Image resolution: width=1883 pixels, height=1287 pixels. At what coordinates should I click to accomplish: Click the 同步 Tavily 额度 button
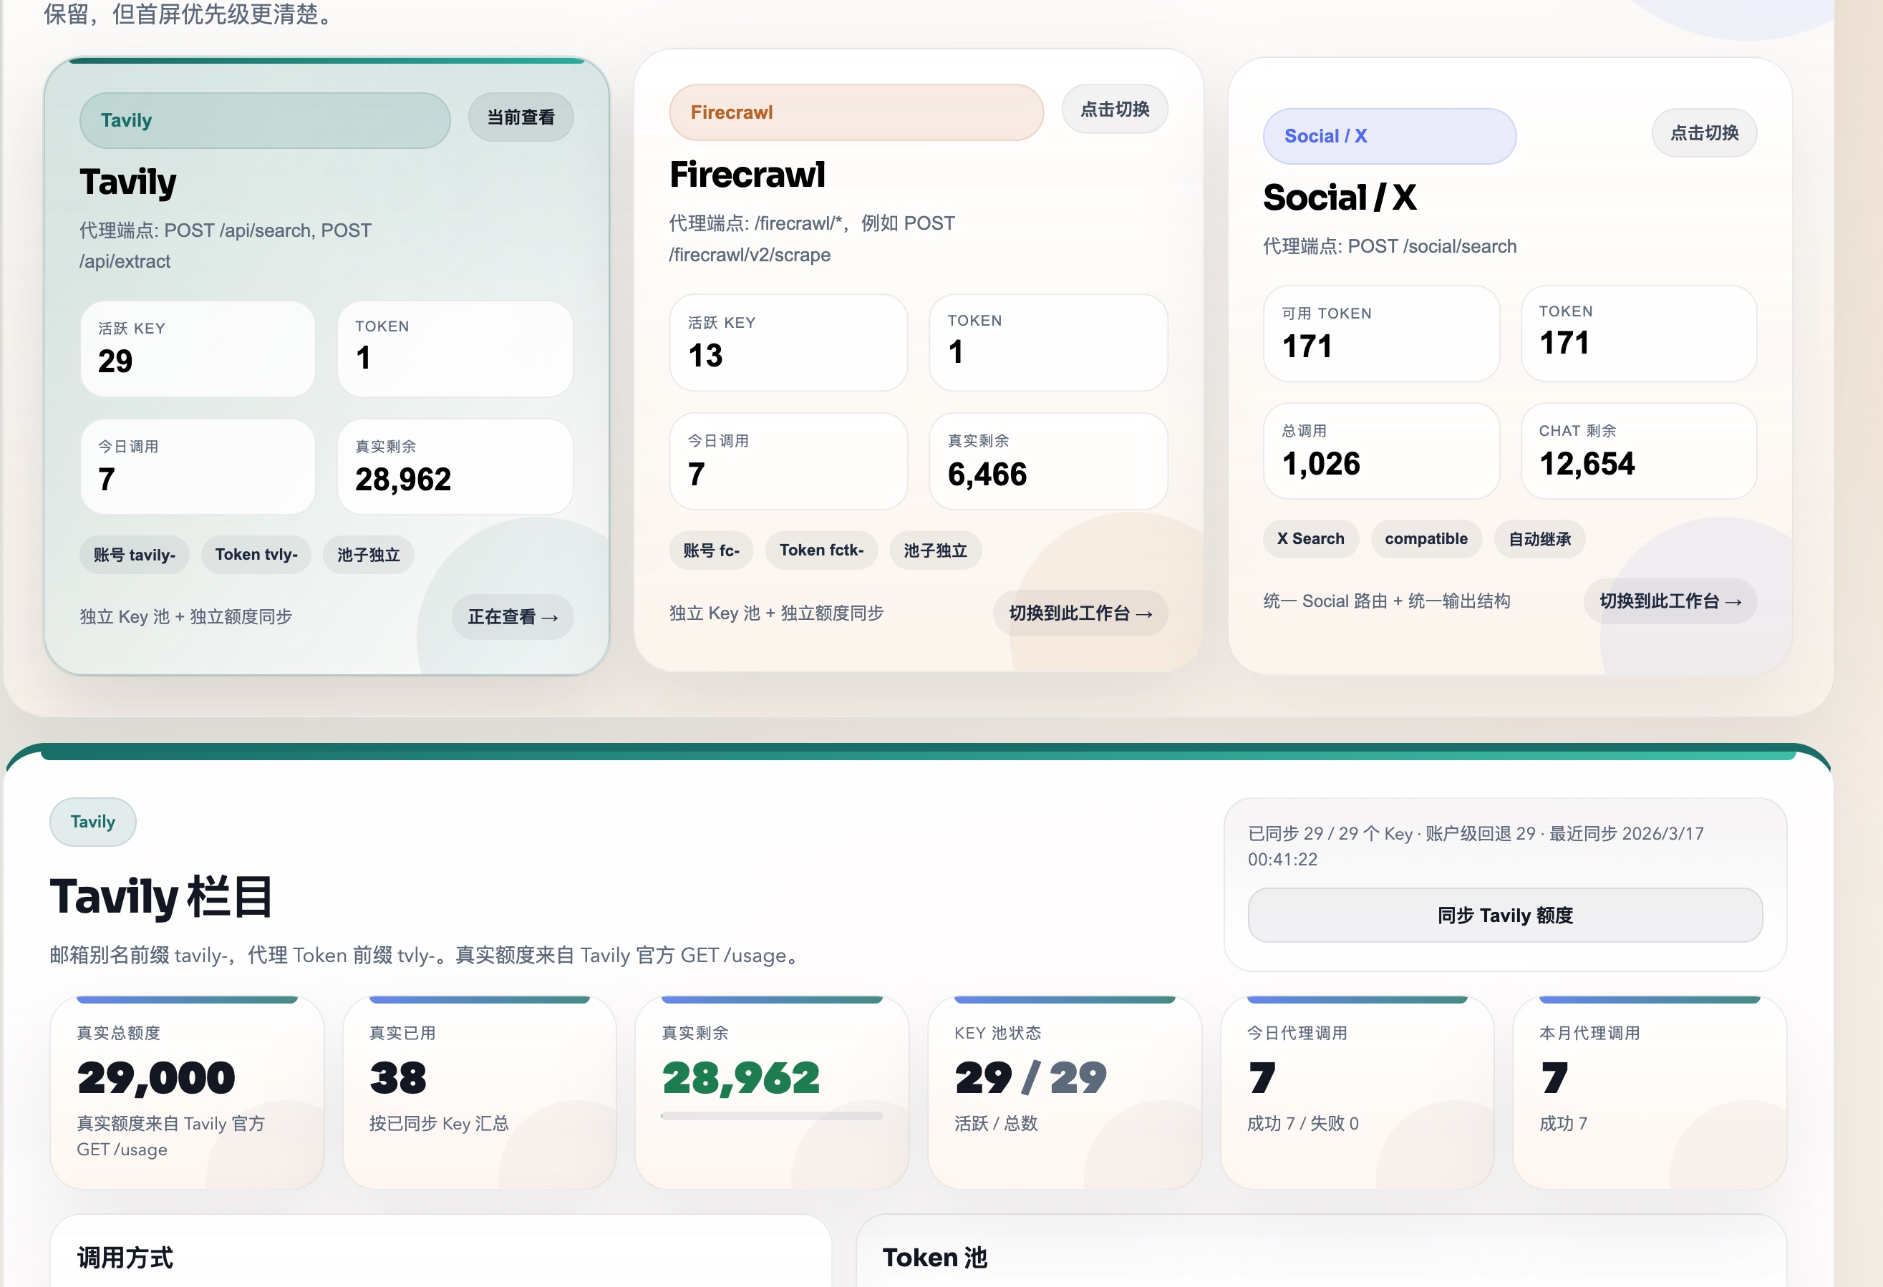coord(1505,916)
